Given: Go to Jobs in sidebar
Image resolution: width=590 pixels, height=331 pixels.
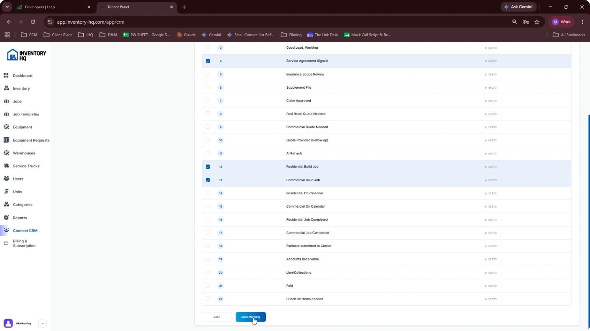Looking at the screenshot, I should 17,102.
